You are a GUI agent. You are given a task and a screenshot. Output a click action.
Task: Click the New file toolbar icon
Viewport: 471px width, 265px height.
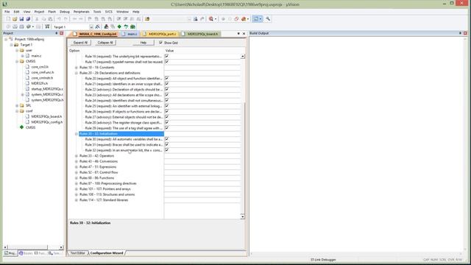click(8, 19)
